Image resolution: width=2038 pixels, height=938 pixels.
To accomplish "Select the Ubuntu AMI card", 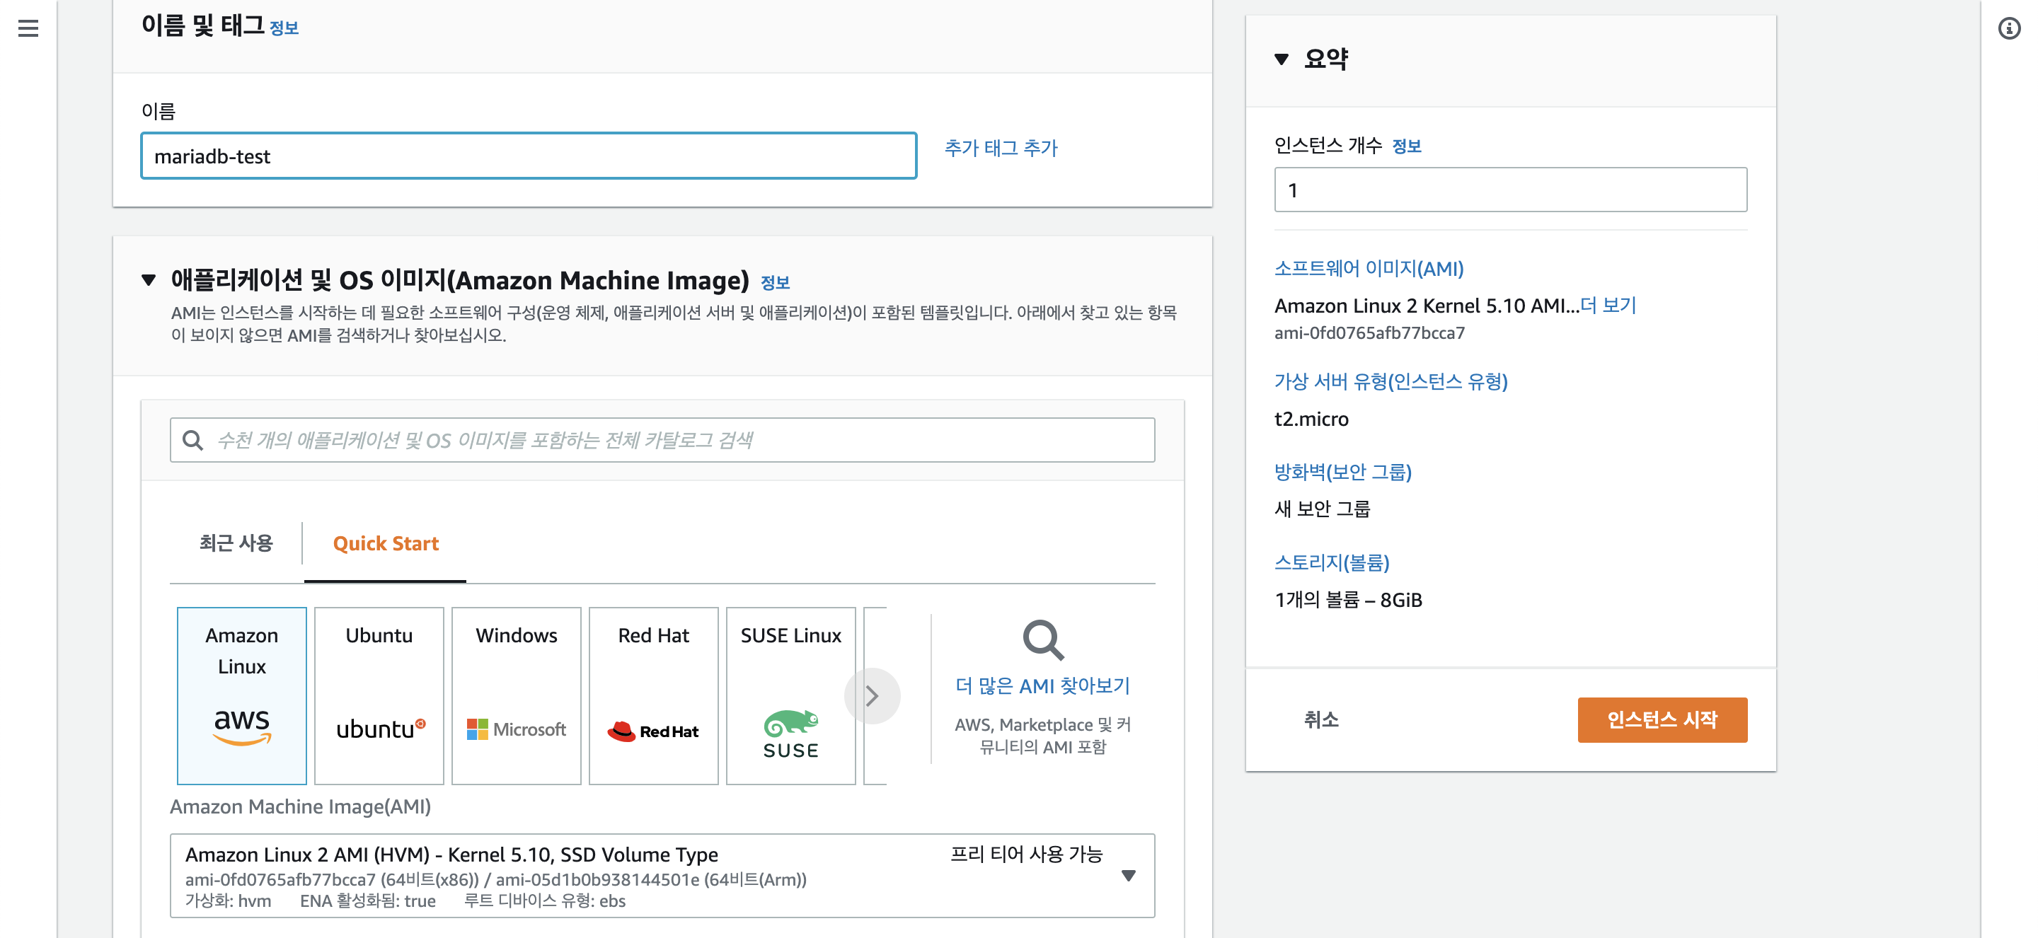I will pyautogui.click(x=379, y=696).
